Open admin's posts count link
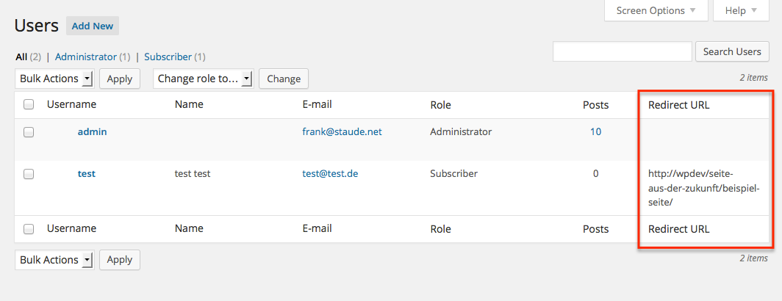 click(x=595, y=132)
